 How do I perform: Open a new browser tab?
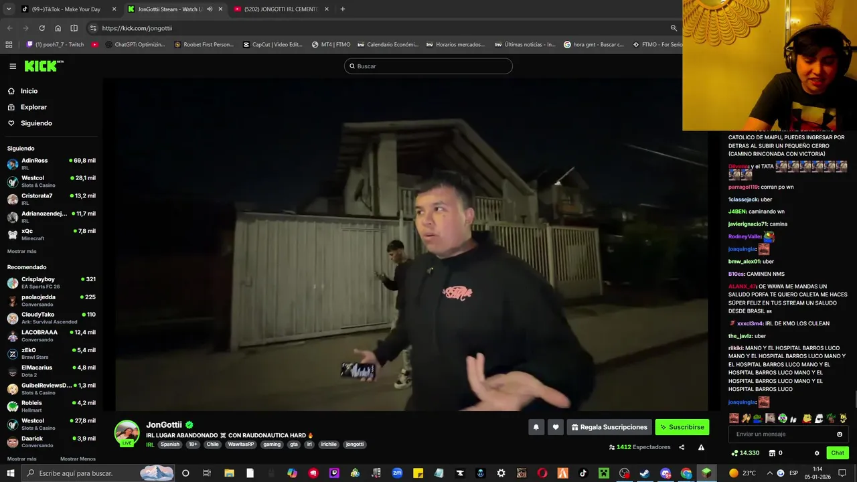pyautogui.click(x=342, y=9)
